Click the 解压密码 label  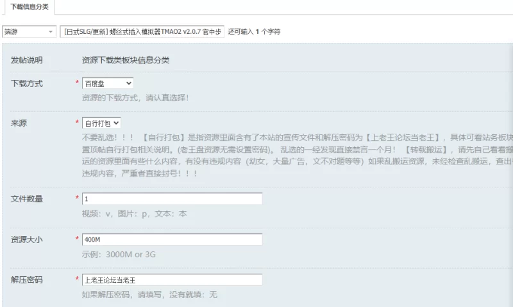26,279
